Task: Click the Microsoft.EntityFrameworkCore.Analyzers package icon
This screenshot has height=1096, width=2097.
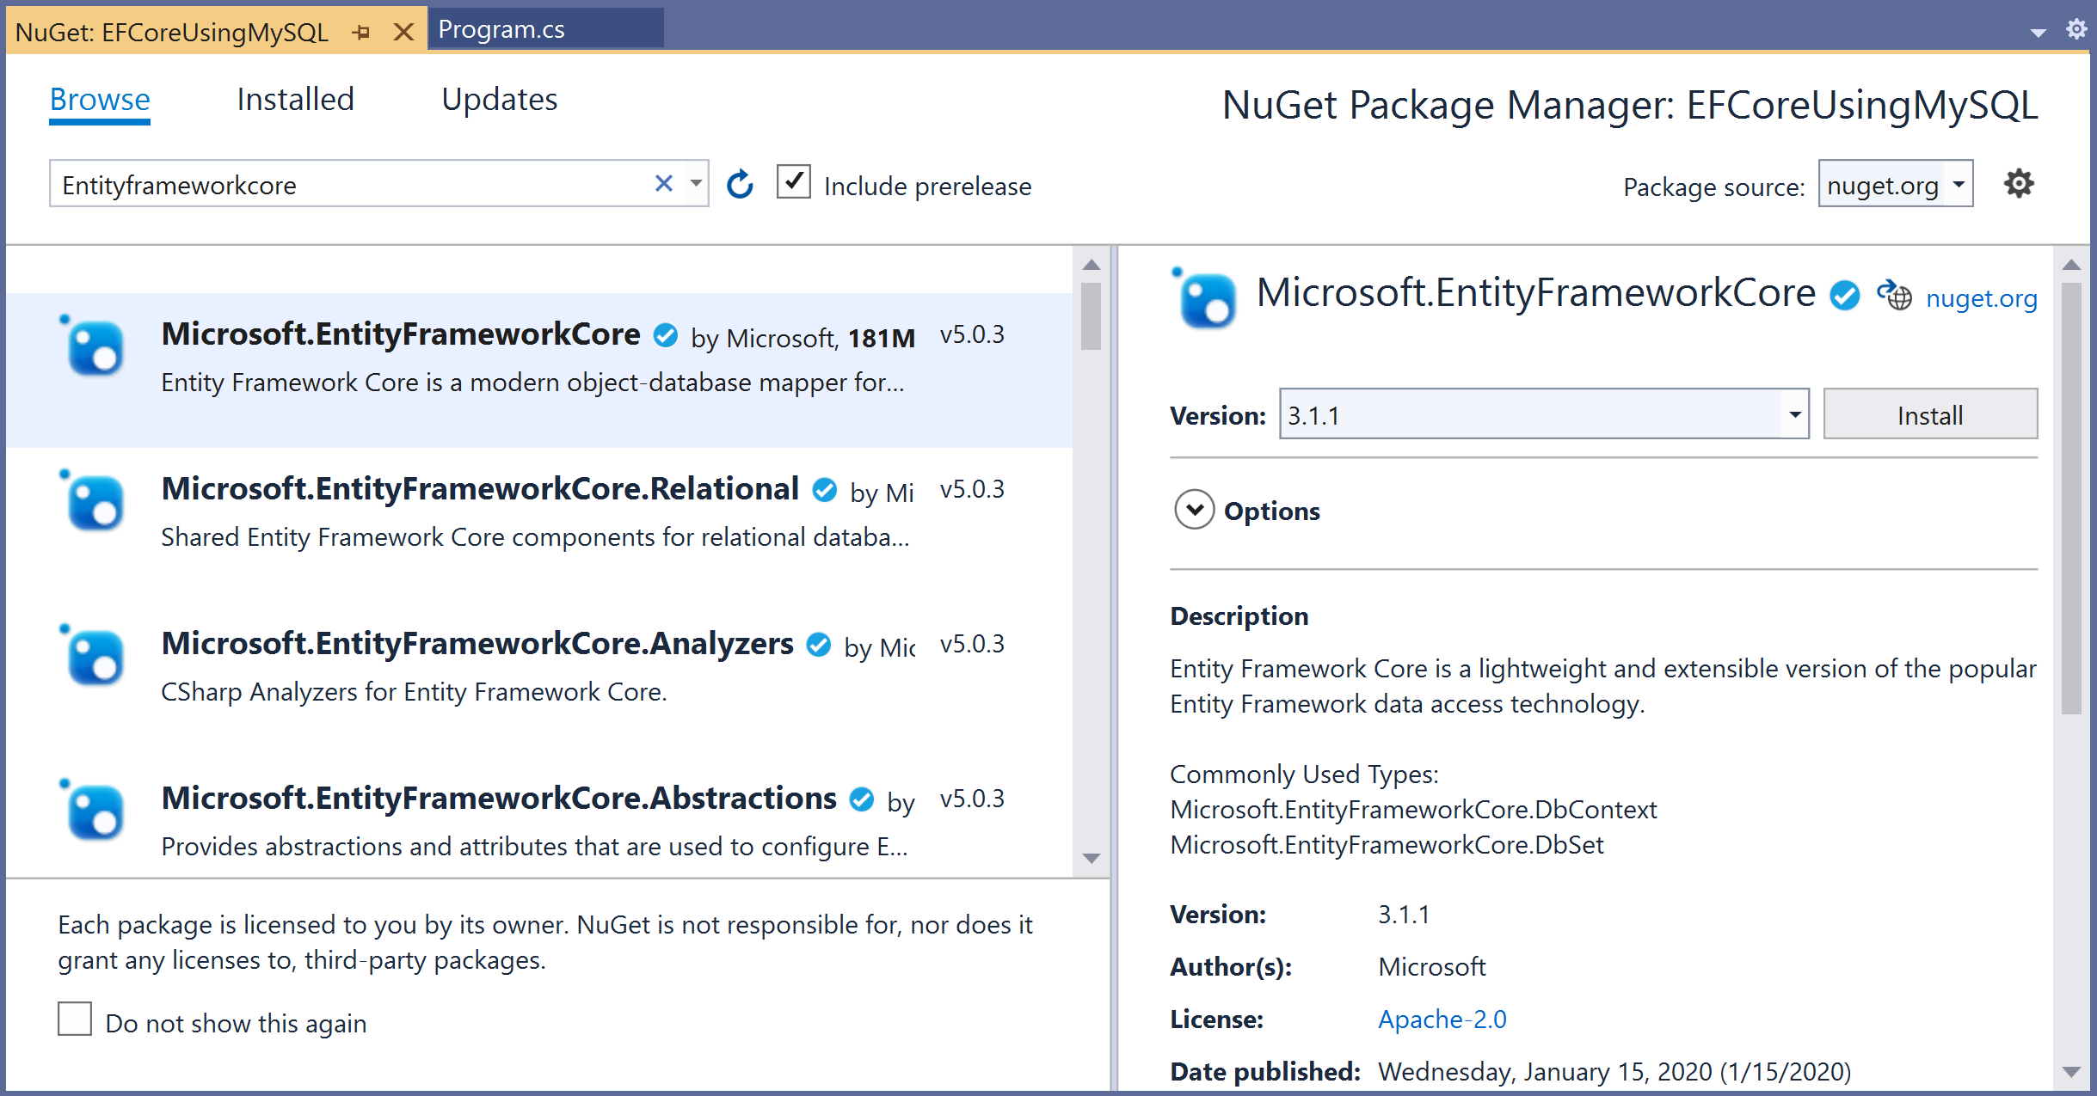Action: (95, 658)
